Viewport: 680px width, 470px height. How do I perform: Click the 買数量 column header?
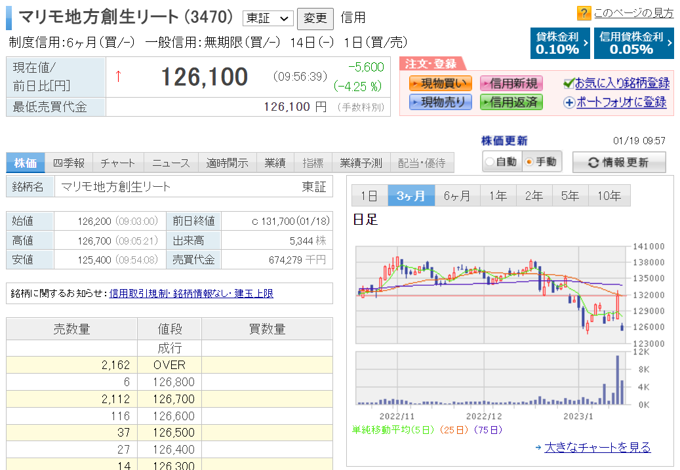[x=267, y=329]
